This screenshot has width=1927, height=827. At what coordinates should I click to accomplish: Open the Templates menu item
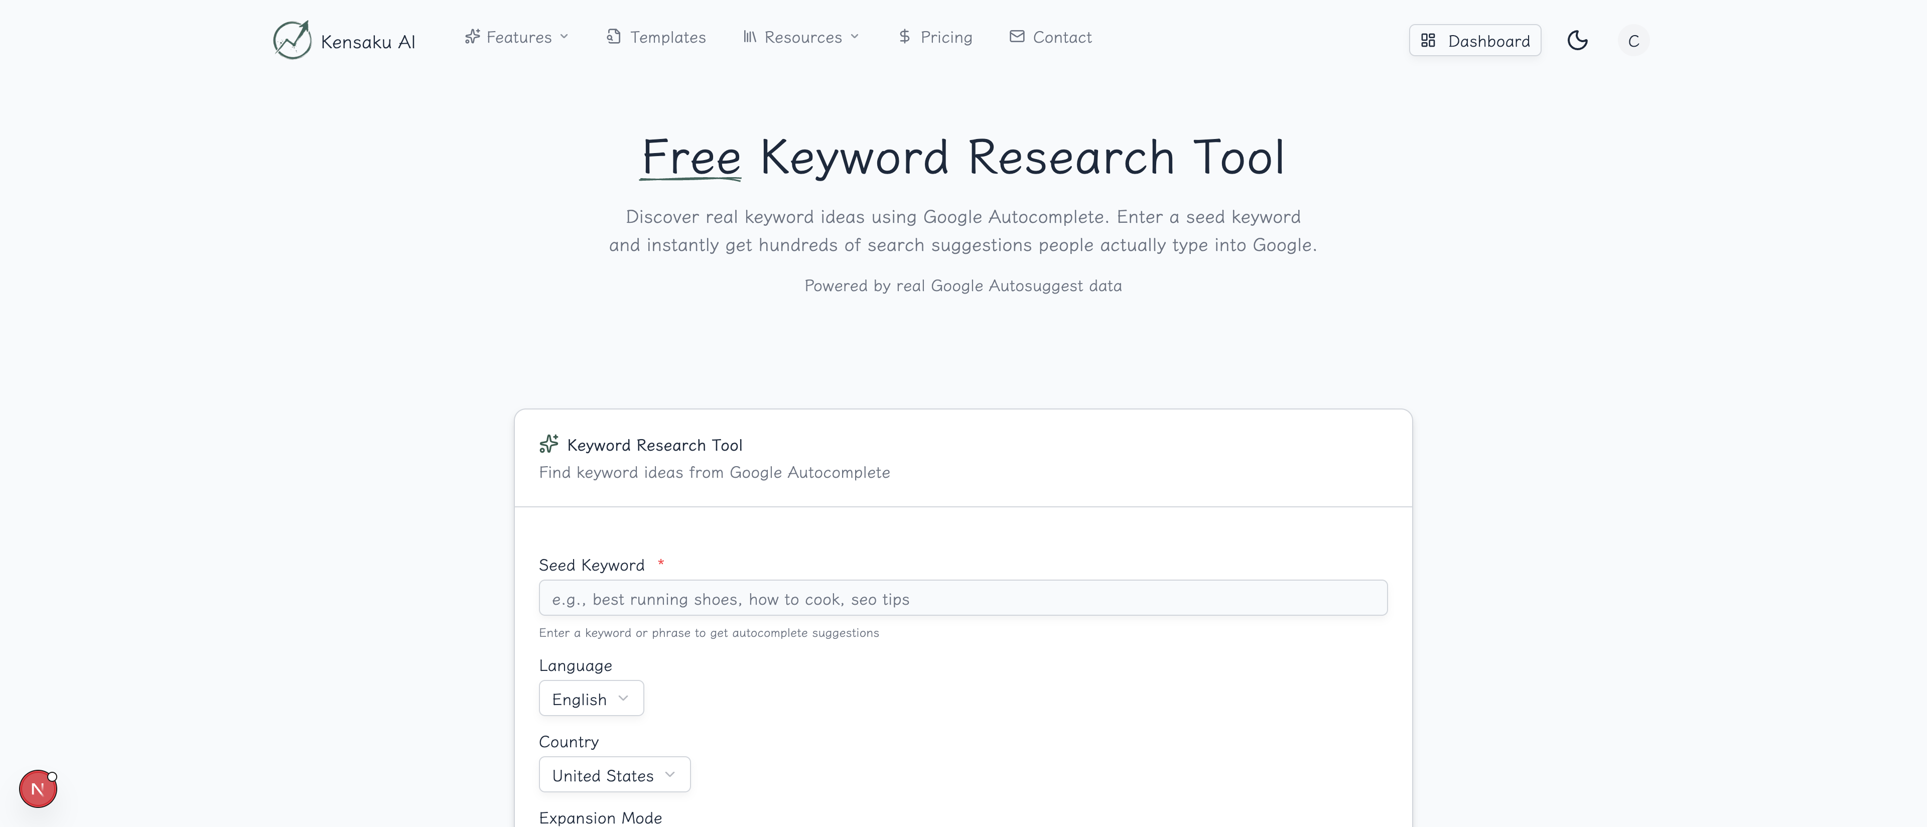tap(667, 37)
